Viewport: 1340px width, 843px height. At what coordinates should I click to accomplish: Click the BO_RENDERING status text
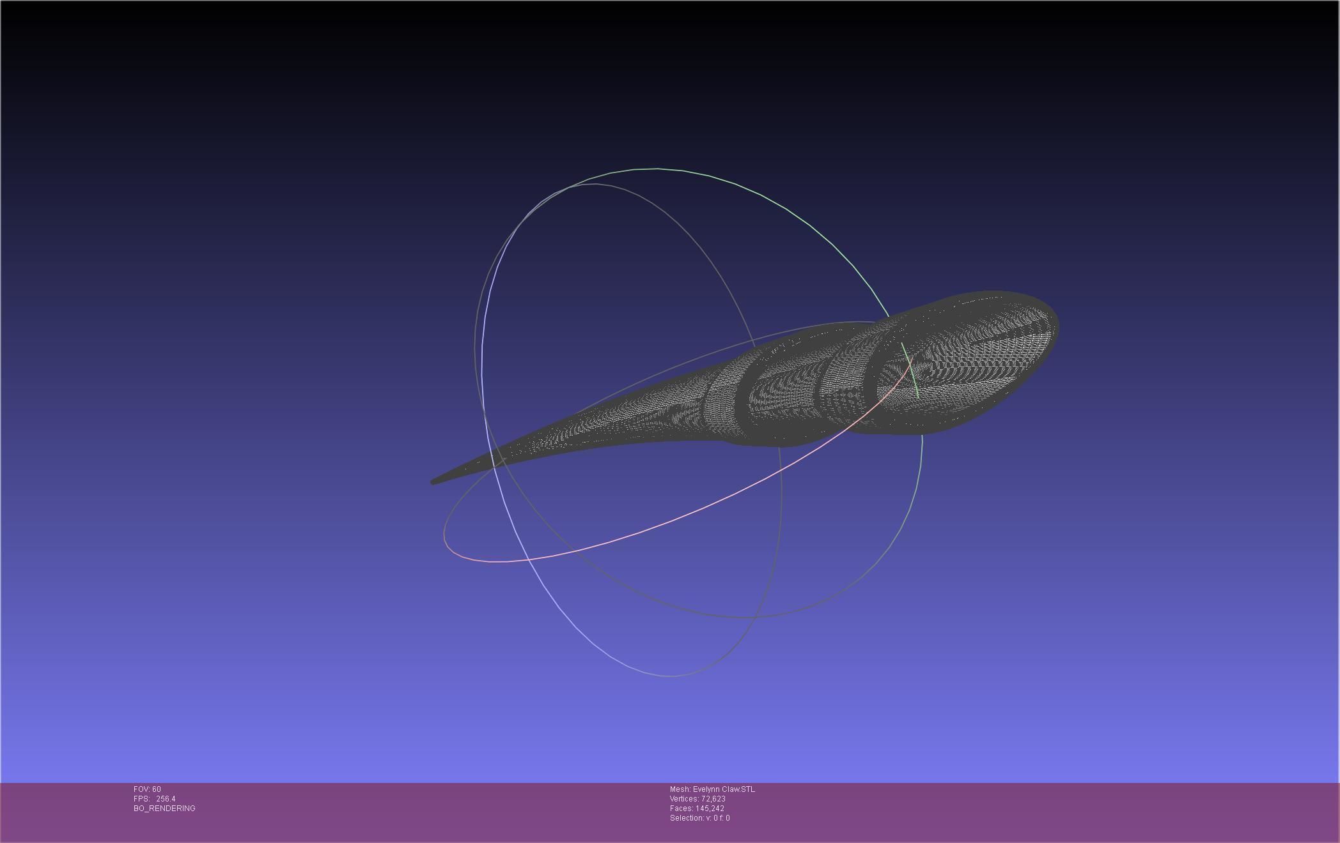coord(164,809)
